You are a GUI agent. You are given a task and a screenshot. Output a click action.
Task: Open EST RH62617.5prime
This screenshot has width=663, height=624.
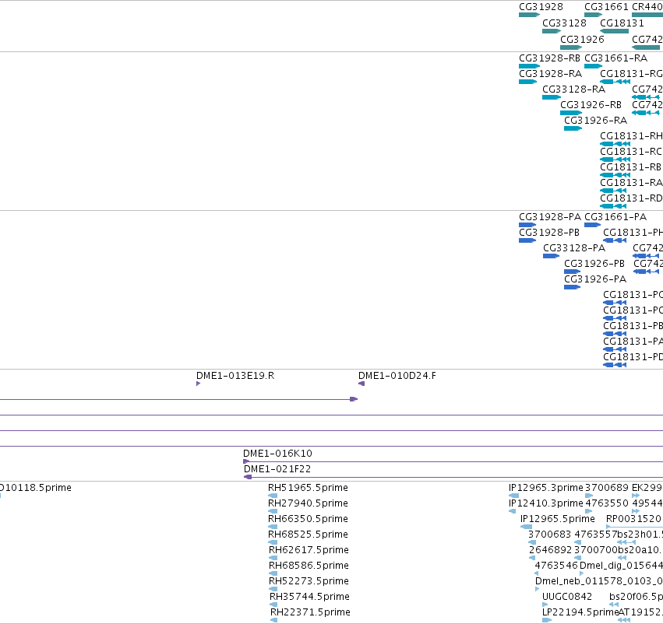click(273, 558)
